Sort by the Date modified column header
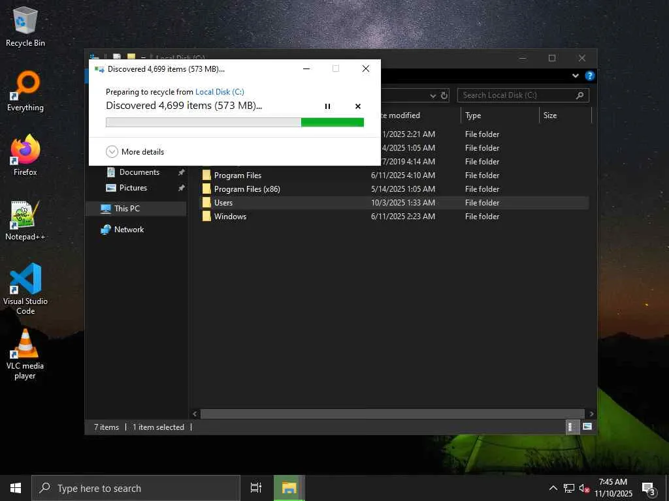 (420, 115)
